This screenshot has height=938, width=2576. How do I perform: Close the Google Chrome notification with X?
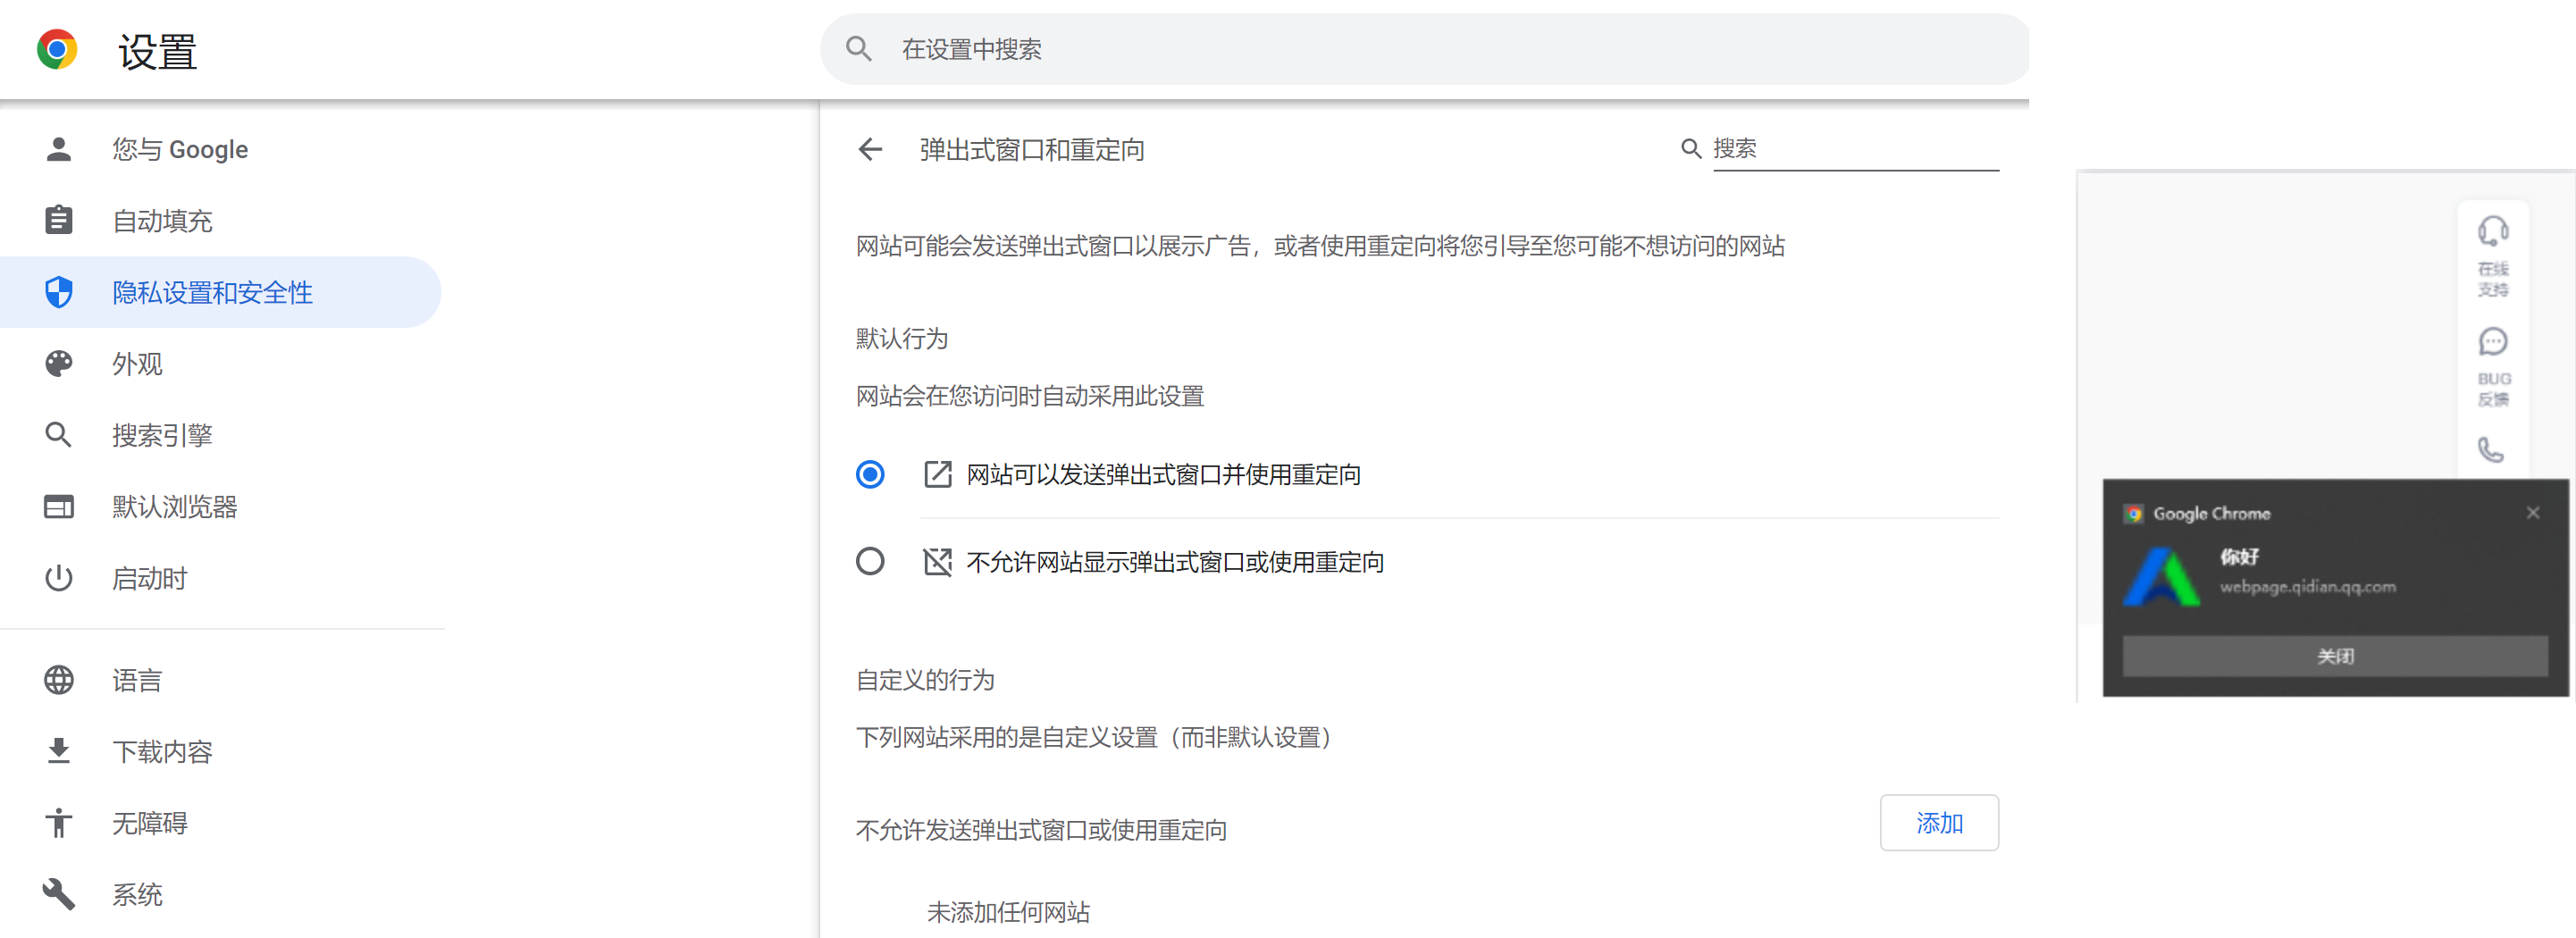pos(2532,513)
